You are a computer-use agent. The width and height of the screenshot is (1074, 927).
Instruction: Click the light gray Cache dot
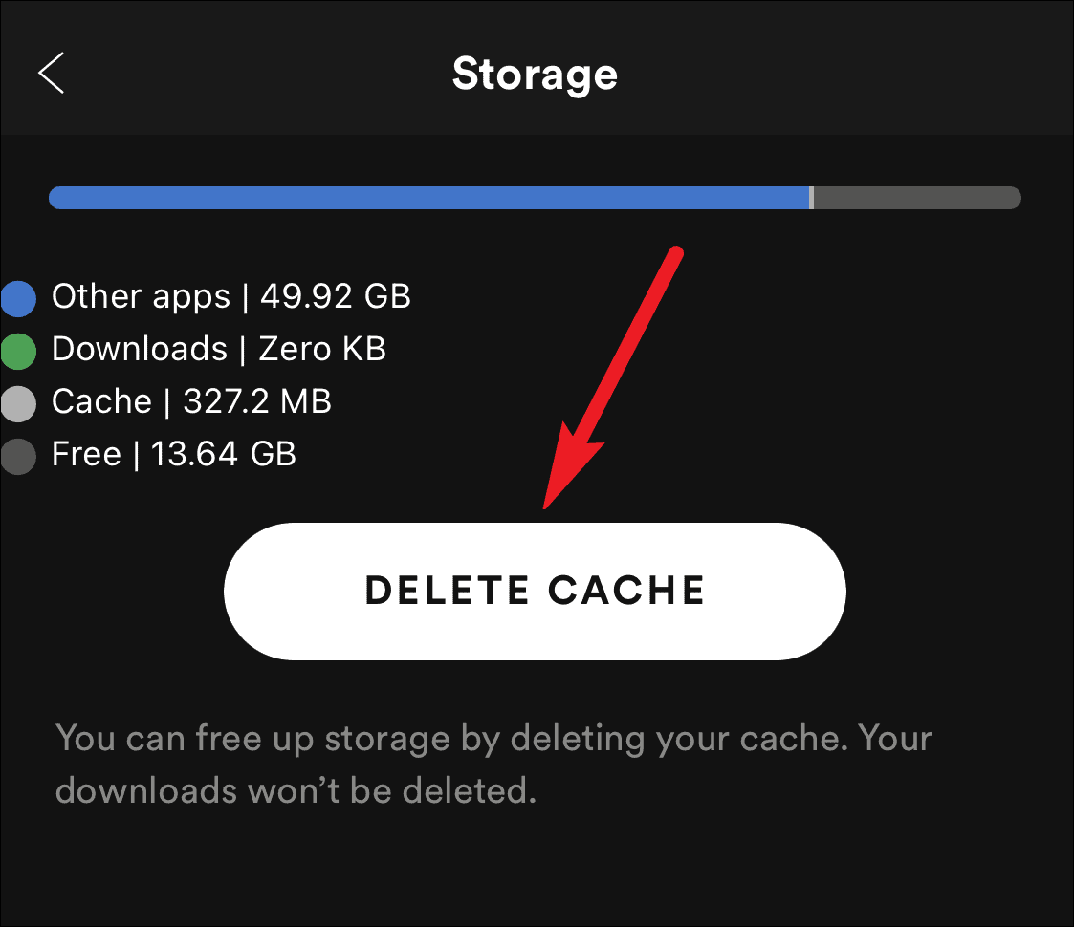coord(18,404)
